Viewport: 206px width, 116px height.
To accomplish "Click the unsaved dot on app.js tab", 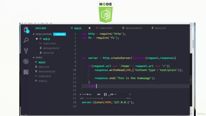I will 89,28.
